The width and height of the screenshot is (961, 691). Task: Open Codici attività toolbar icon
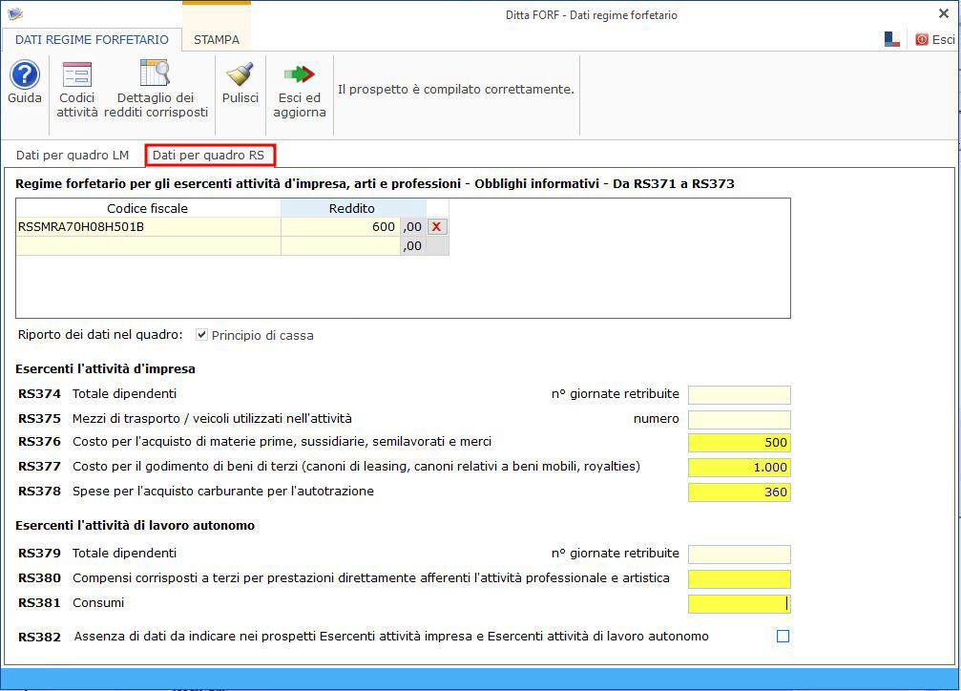pos(76,74)
